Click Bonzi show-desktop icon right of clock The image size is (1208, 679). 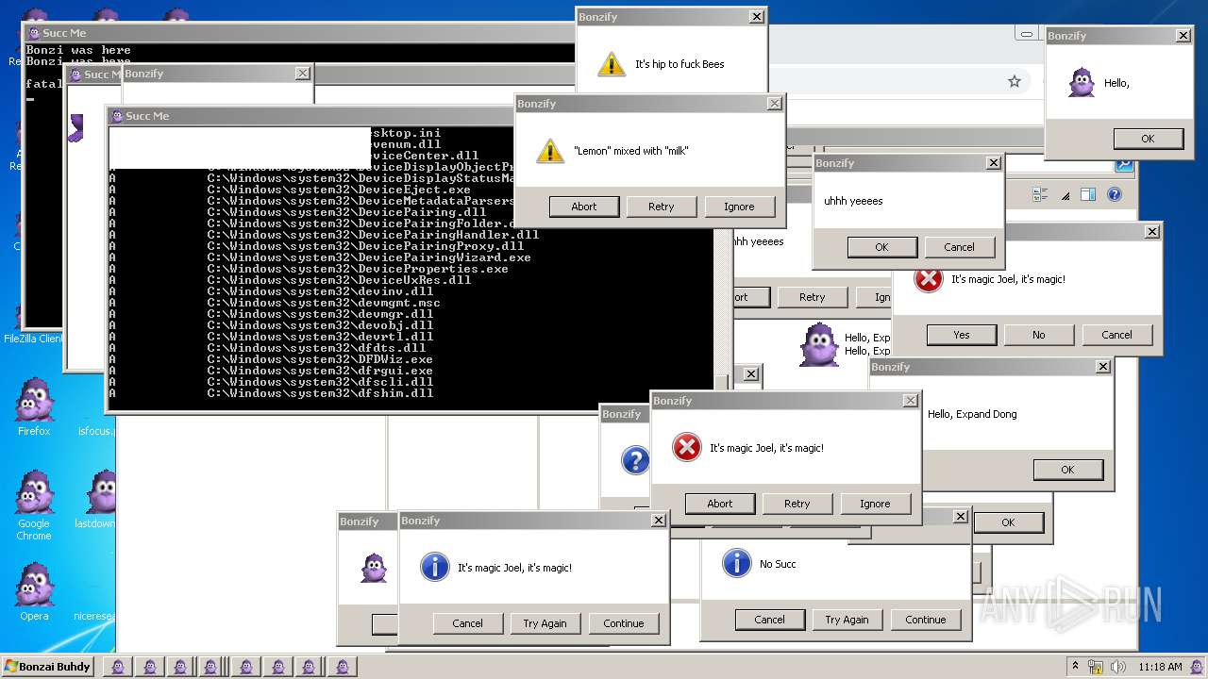[1199, 667]
